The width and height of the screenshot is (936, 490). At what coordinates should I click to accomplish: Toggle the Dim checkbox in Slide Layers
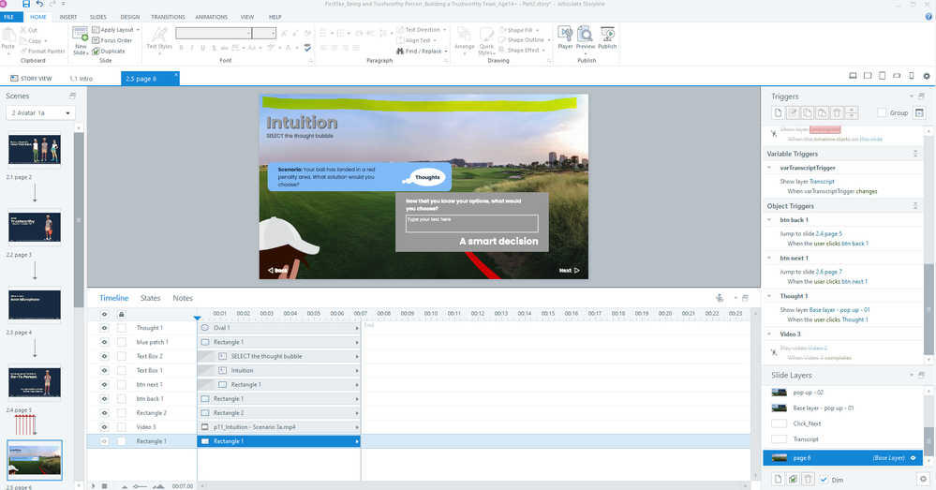pyautogui.click(x=823, y=479)
